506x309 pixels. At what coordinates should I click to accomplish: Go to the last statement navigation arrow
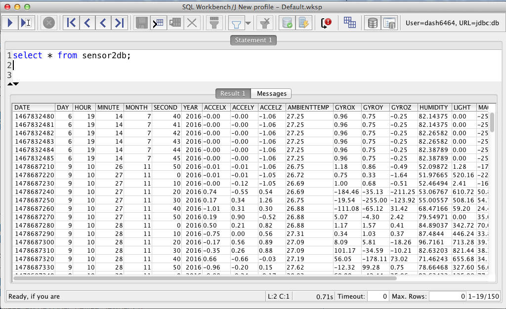[119, 22]
